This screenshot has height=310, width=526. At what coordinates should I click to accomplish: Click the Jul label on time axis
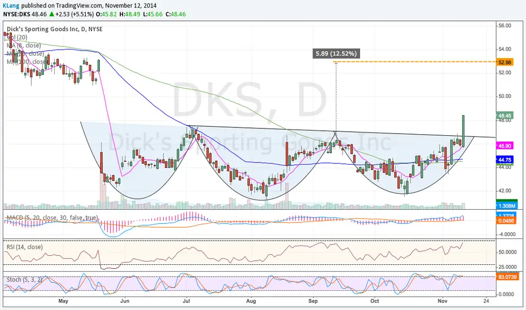186,301
